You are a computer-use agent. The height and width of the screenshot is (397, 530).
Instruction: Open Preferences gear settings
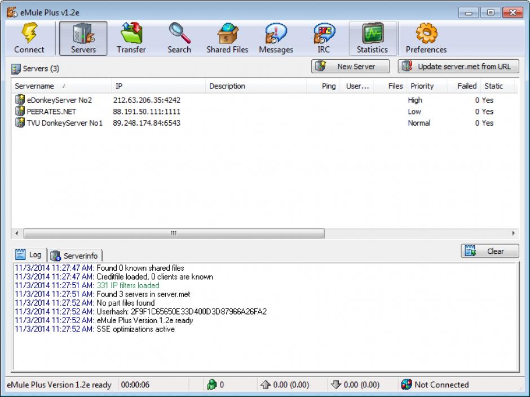[x=426, y=38]
